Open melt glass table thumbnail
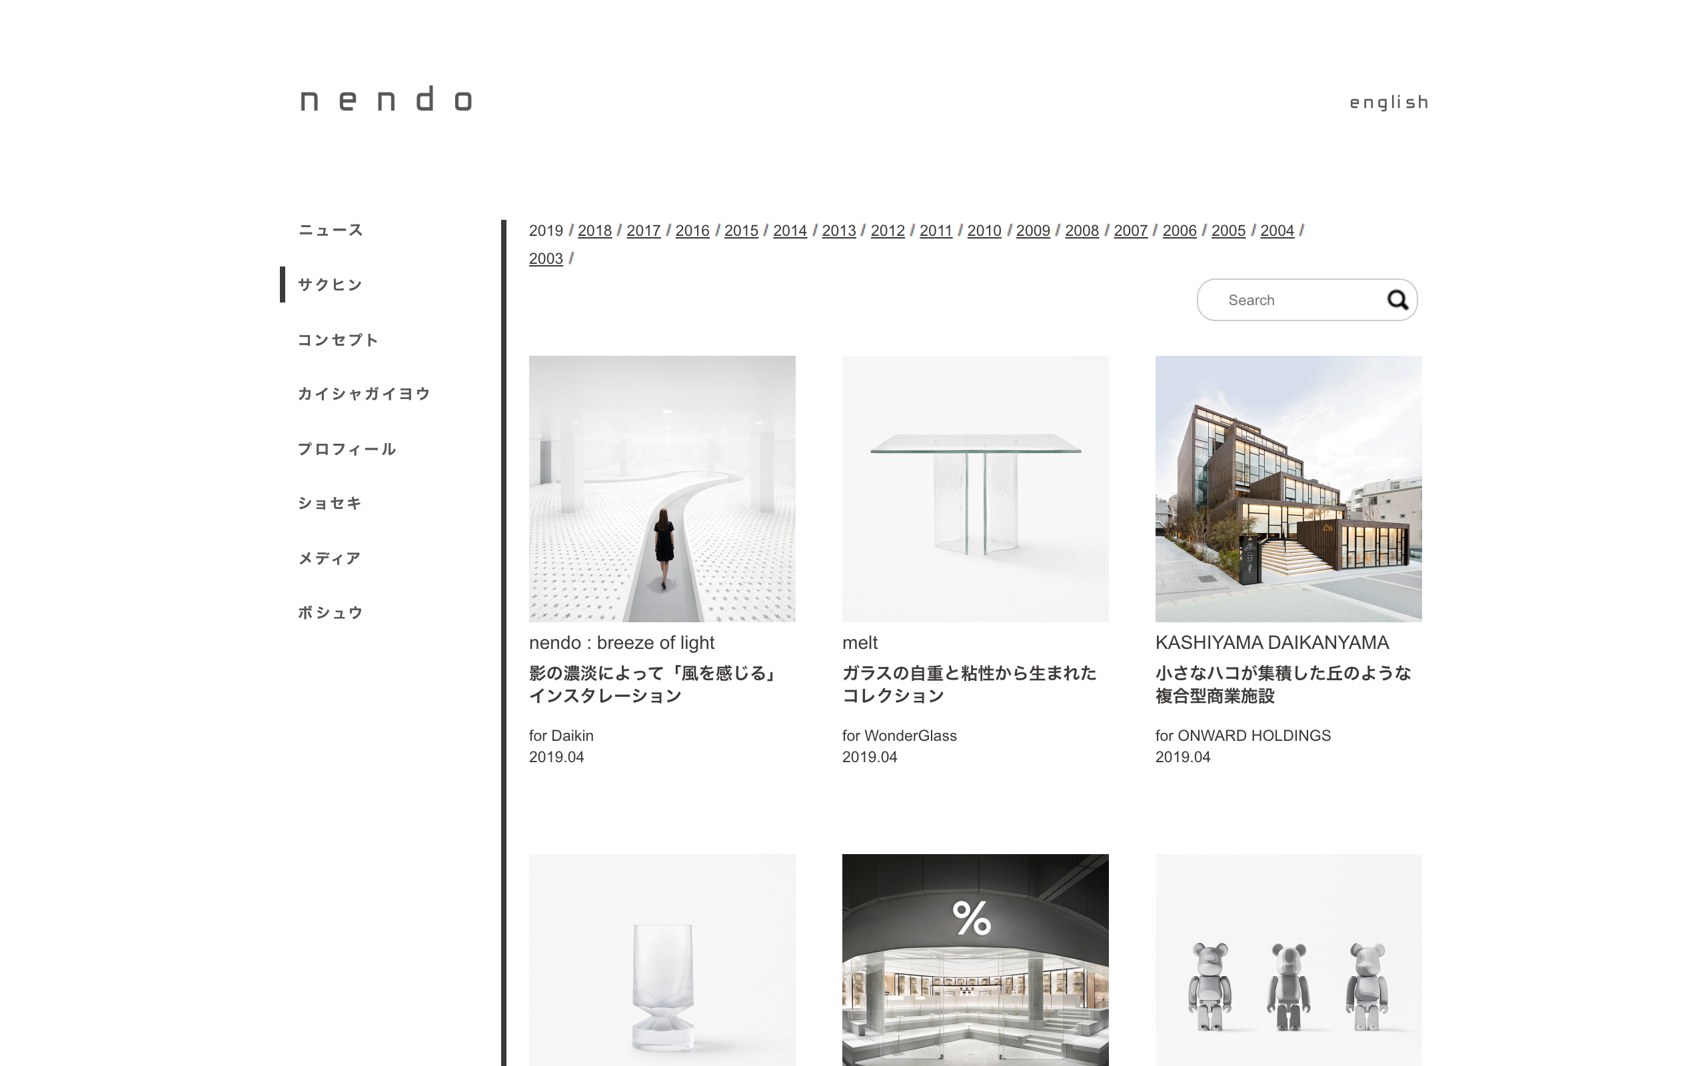 pos(975,488)
